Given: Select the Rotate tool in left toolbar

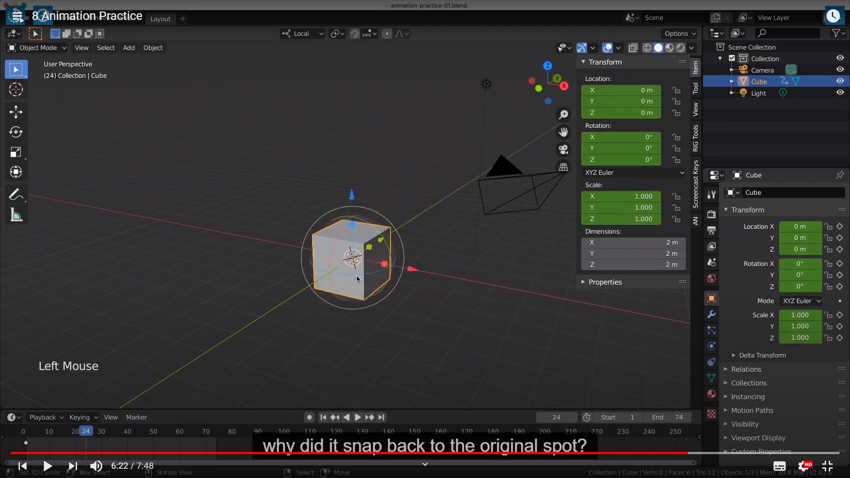Looking at the screenshot, I should tap(16, 132).
